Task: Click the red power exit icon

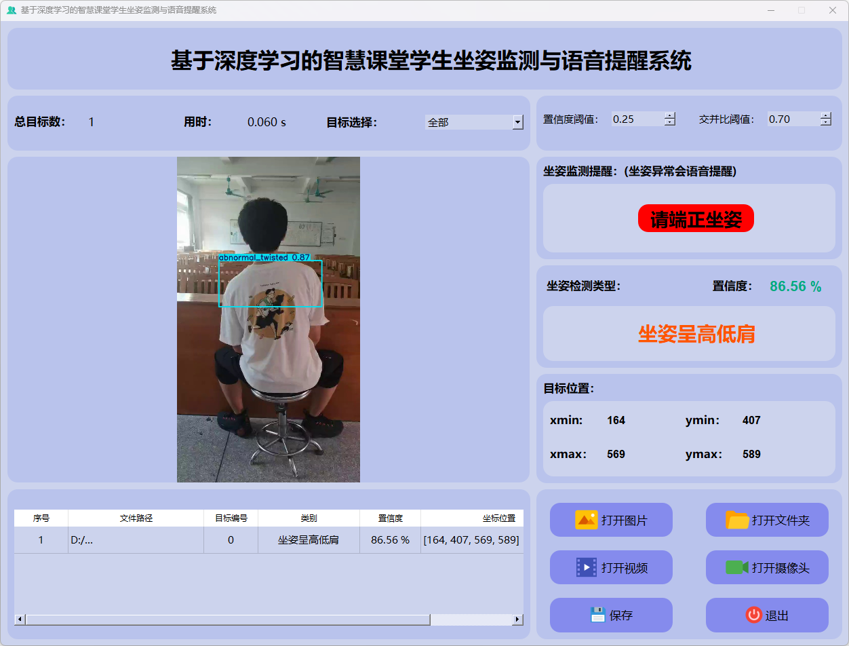Action: coord(754,615)
